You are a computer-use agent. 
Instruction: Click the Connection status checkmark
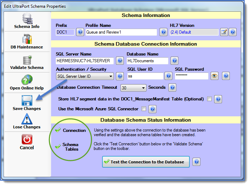tap(58, 130)
